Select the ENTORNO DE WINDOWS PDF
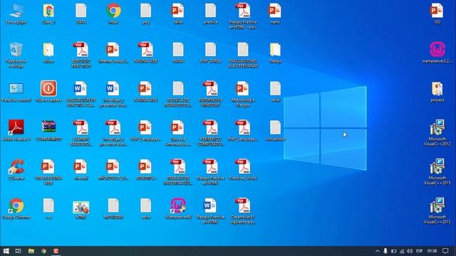 (x=210, y=95)
